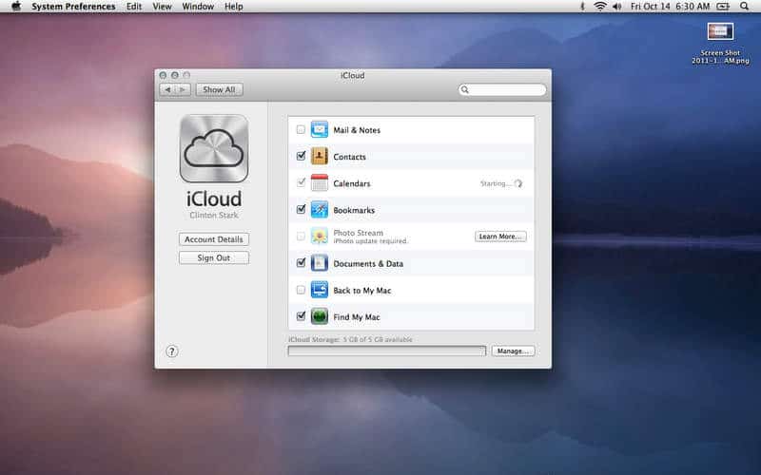The image size is (761, 475).
Task: Click the Bookmarks Safari icon
Action: (320, 210)
